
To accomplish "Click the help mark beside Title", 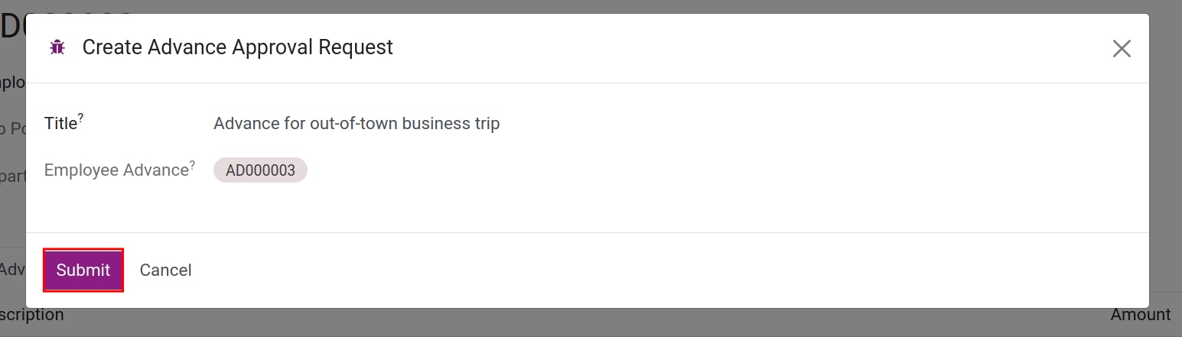I will click(x=81, y=118).
